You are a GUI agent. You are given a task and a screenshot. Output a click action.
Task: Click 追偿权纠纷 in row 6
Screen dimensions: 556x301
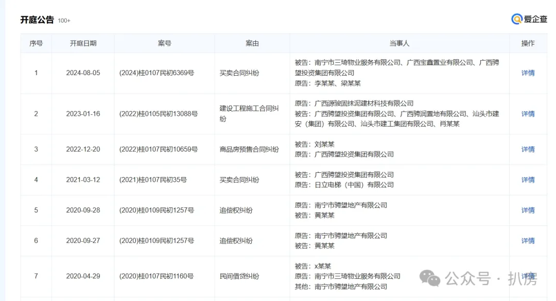tap(236, 241)
